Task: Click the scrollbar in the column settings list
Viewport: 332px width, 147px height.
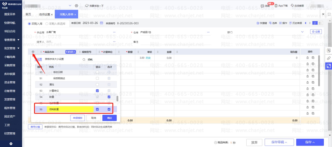Action: tap(117, 99)
